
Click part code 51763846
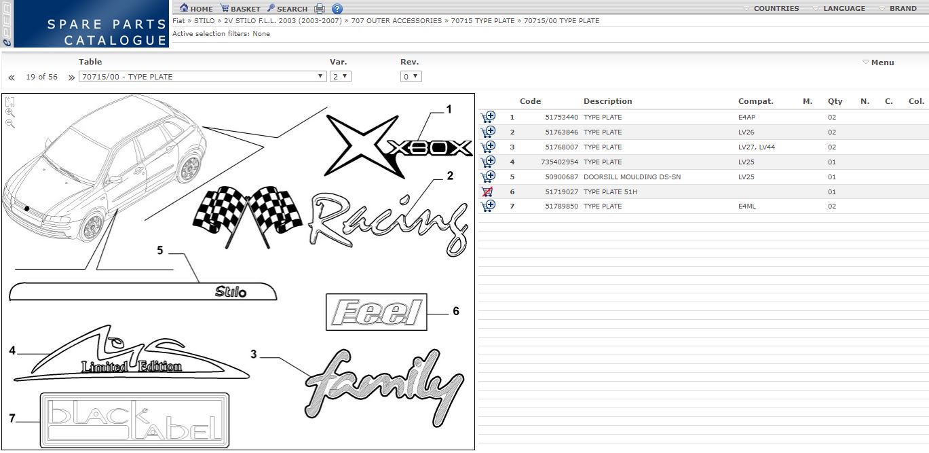pyautogui.click(x=562, y=132)
